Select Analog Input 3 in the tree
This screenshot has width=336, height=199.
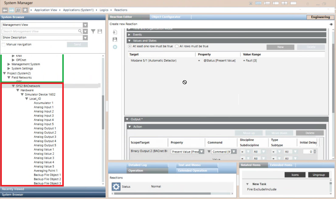(44, 116)
